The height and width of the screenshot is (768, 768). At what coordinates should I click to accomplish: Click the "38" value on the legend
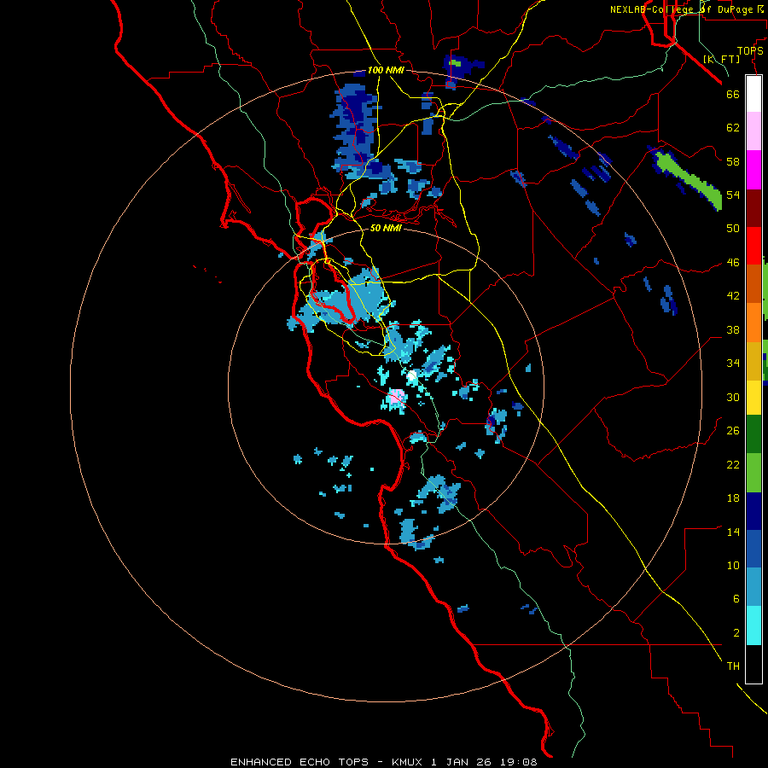click(x=733, y=329)
